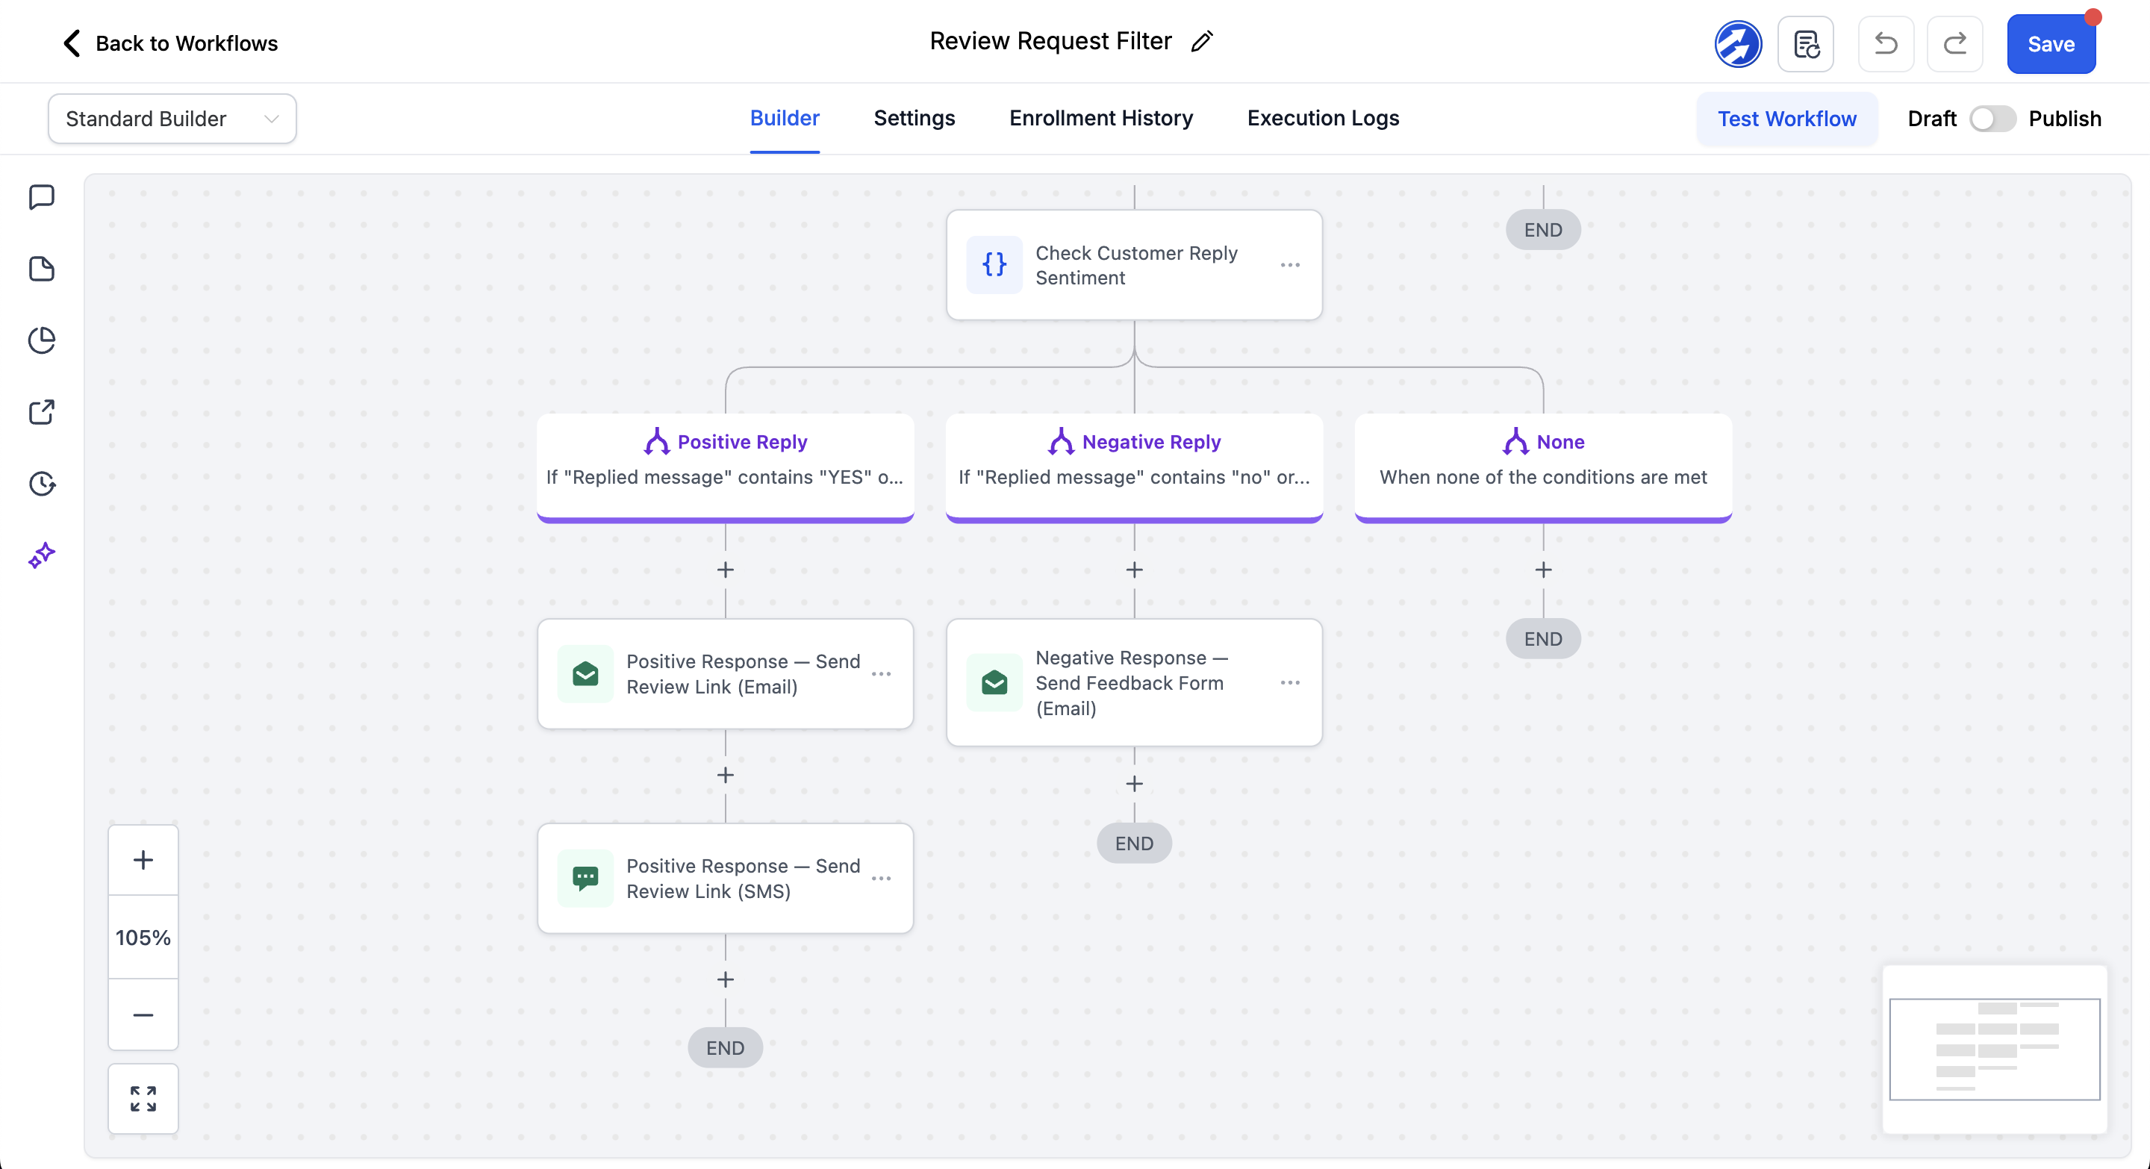The height and width of the screenshot is (1169, 2150).
Task: Open three-dot menu on Negative Response email step
Action: [x=1289, y=682]
